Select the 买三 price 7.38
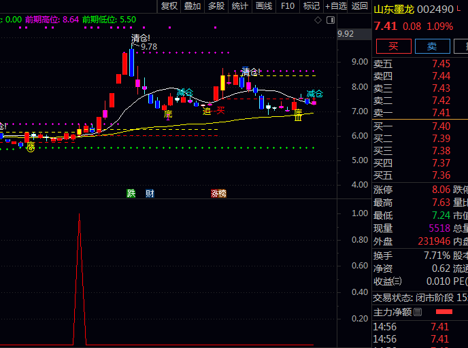Screen dimensions: 468x348 point(441,151)
